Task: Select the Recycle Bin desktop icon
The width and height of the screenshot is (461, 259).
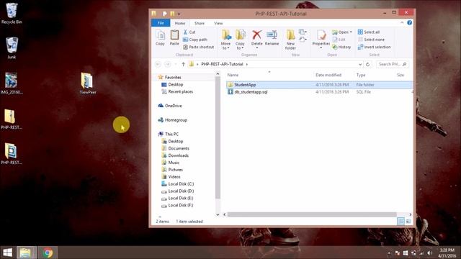Action: [x=12, y=13]
